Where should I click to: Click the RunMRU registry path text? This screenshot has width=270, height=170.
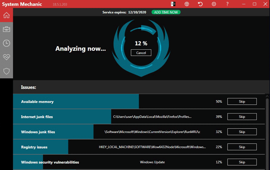pyautogui.click(x=152, y=132)
